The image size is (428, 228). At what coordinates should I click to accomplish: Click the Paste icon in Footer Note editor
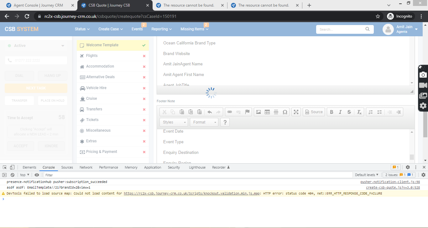(182, 112)
